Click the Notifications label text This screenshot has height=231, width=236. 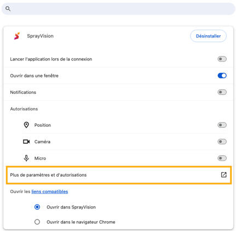(x=23, y=92)
